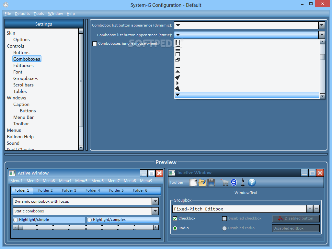Toggle the green checked Checkbox

click(175, 219)
